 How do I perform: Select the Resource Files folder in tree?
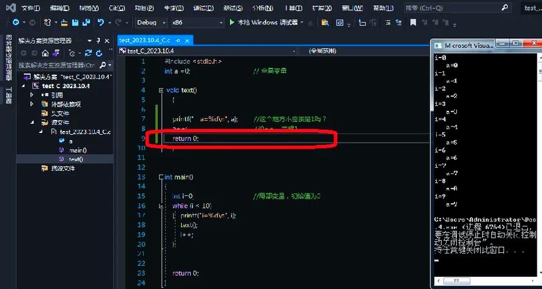[63, 168]
